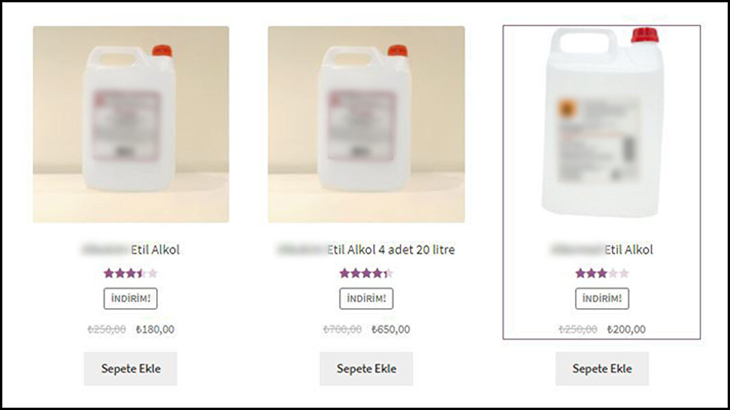The image size is (730, 410).
Task: Add the ₺650,00 product with Sepete Ekle
Action: pyautogui.click(x=366, y=368)
